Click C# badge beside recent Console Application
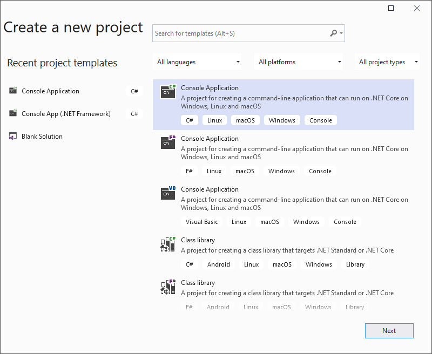The height and width of the screenshot is (354, 432). click(134, 91)
